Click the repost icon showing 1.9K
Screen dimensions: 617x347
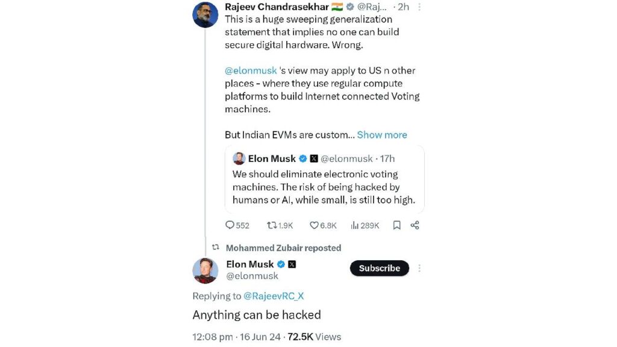[272, 225]
